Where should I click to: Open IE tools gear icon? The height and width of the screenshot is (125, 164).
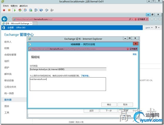click(x=160, y=19)
